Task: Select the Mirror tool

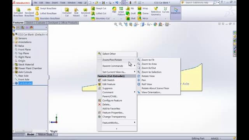Action: [143, 19]
